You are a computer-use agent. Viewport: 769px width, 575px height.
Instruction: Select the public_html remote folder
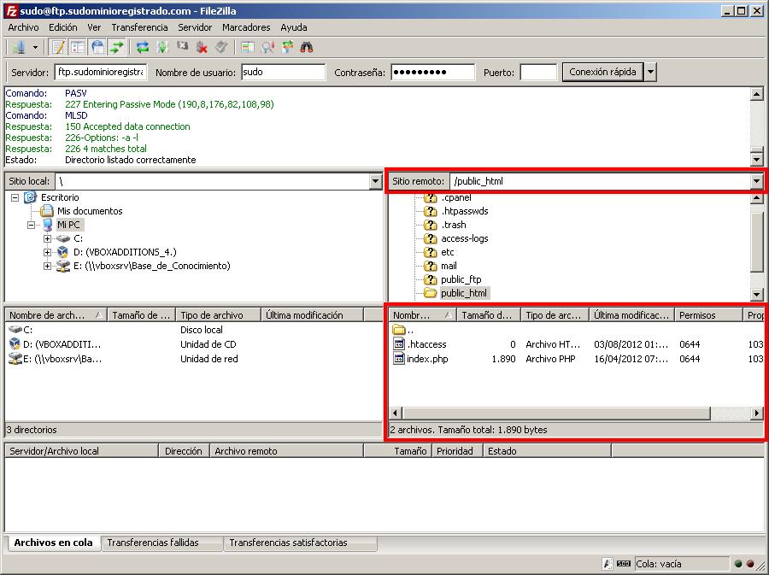pyautogui.click(x=463, y=293)
